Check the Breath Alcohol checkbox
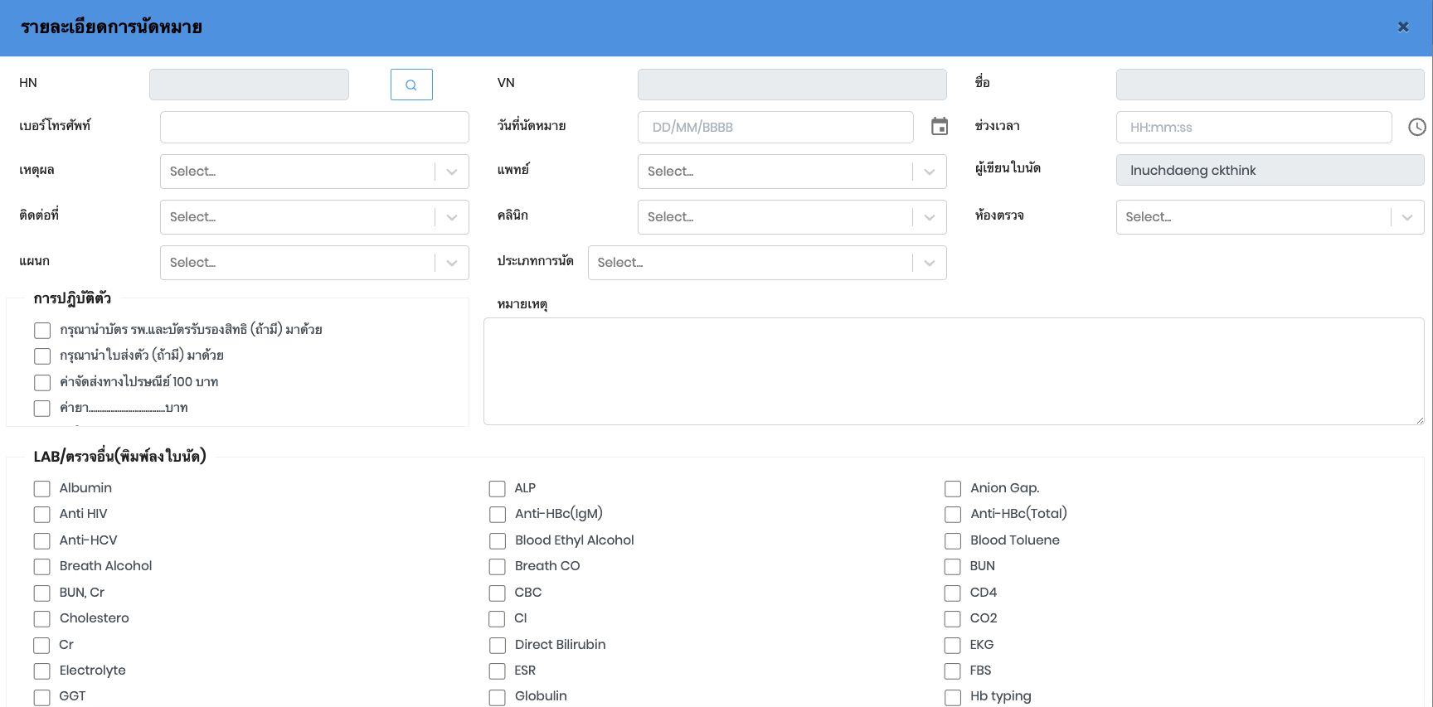The width and height of the screenshot is (1433, 707). pyautogui.click(x=42, y=567)
